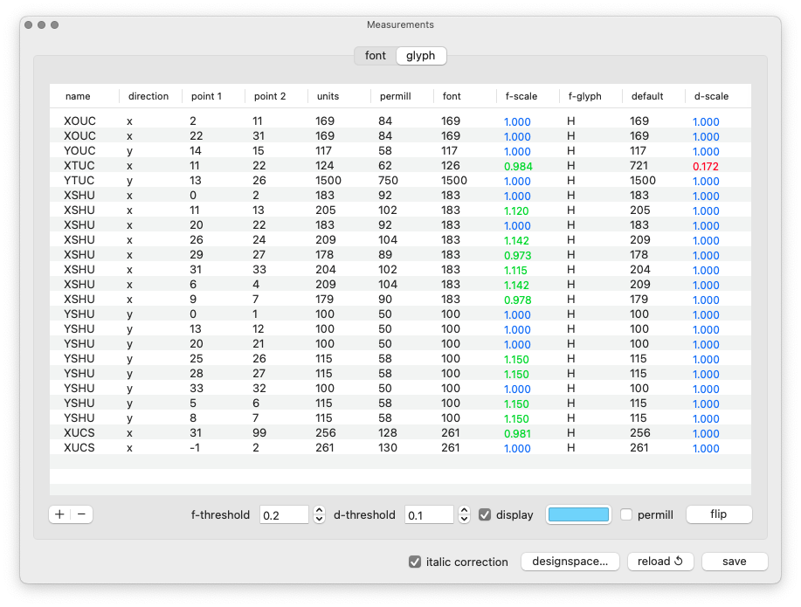Click the plus button to add measurement
The image size is (801, 607).
click(59, 514)
